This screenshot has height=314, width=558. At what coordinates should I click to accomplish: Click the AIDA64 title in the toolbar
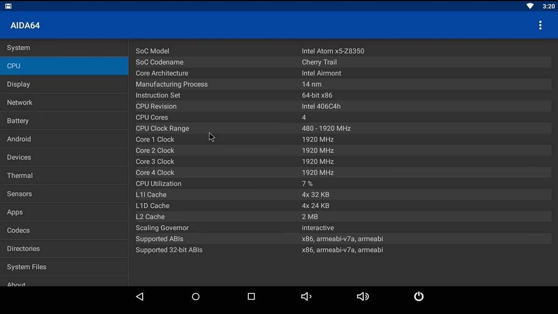[x=25, y=25]
